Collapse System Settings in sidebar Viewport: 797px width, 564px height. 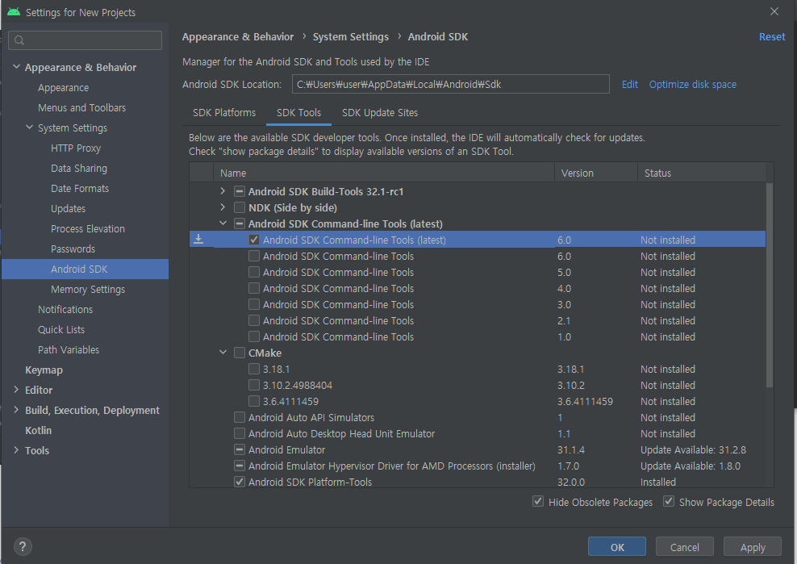pyautogui.click(x=30, y=127)
